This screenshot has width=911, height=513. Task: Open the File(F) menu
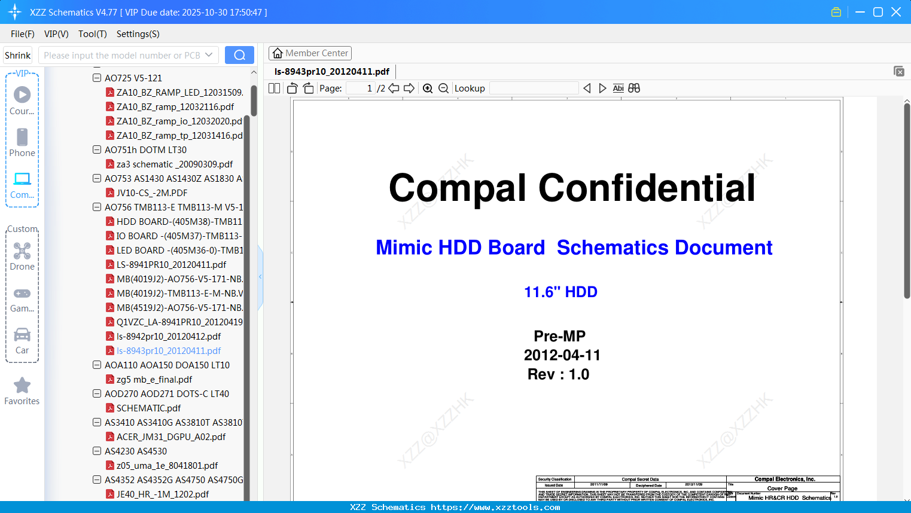[x=23, y=34]
